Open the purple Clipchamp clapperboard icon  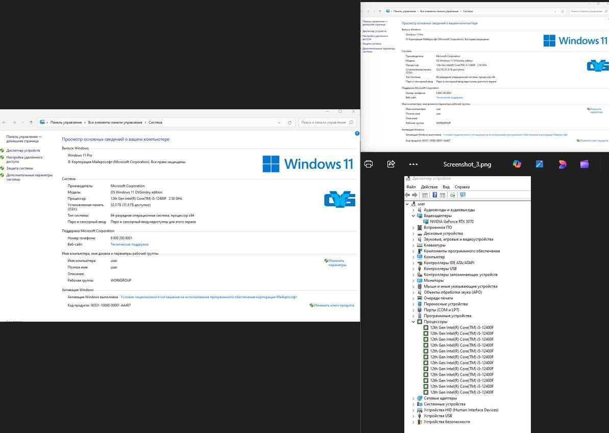[584, 164]
